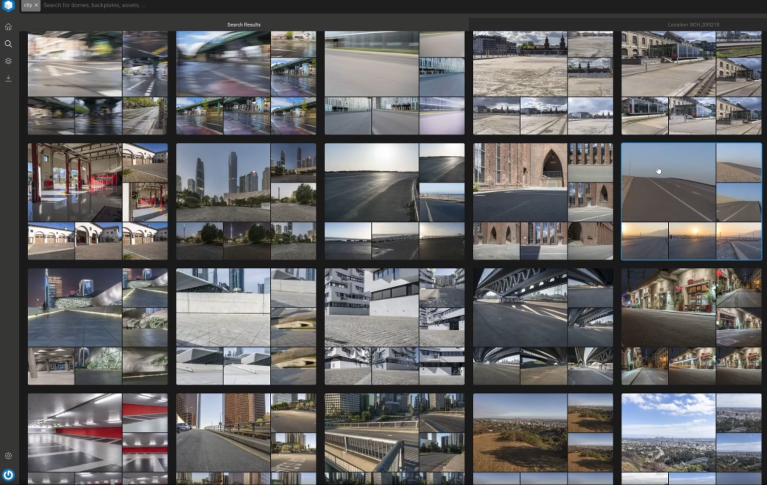Select the tall skyscrapers skyline set

246,201
